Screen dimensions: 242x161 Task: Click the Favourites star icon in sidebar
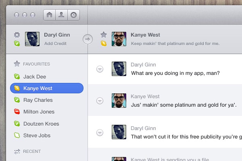pos(17,64)
